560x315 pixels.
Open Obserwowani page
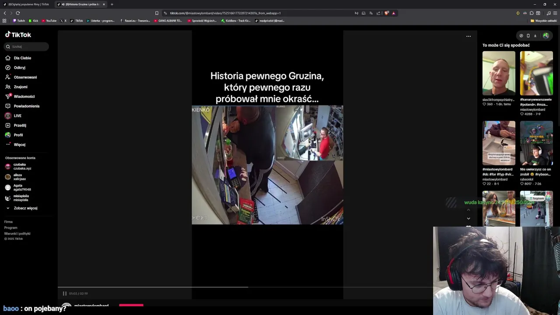tap(25, 77)
